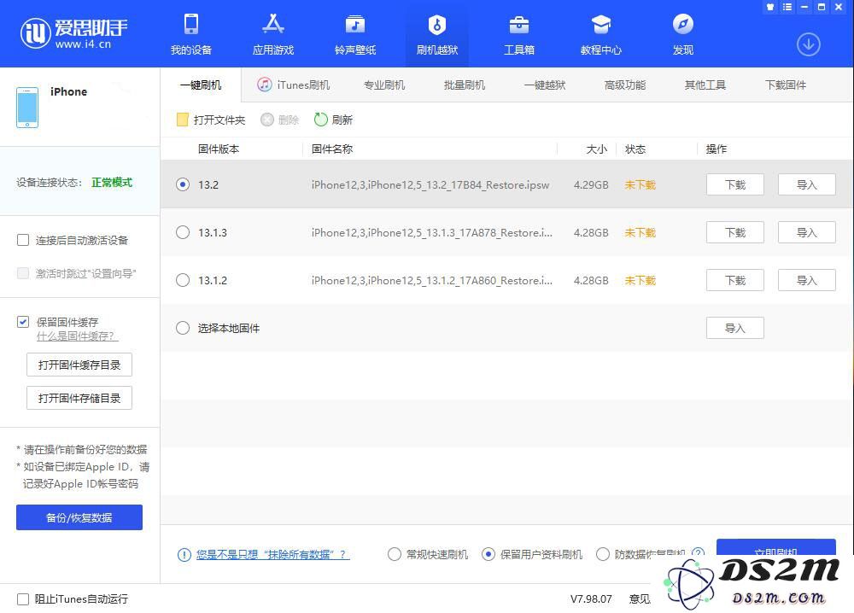
Task: Click the info icon beside 抹除所有数据 link
Action: point(184,555)
